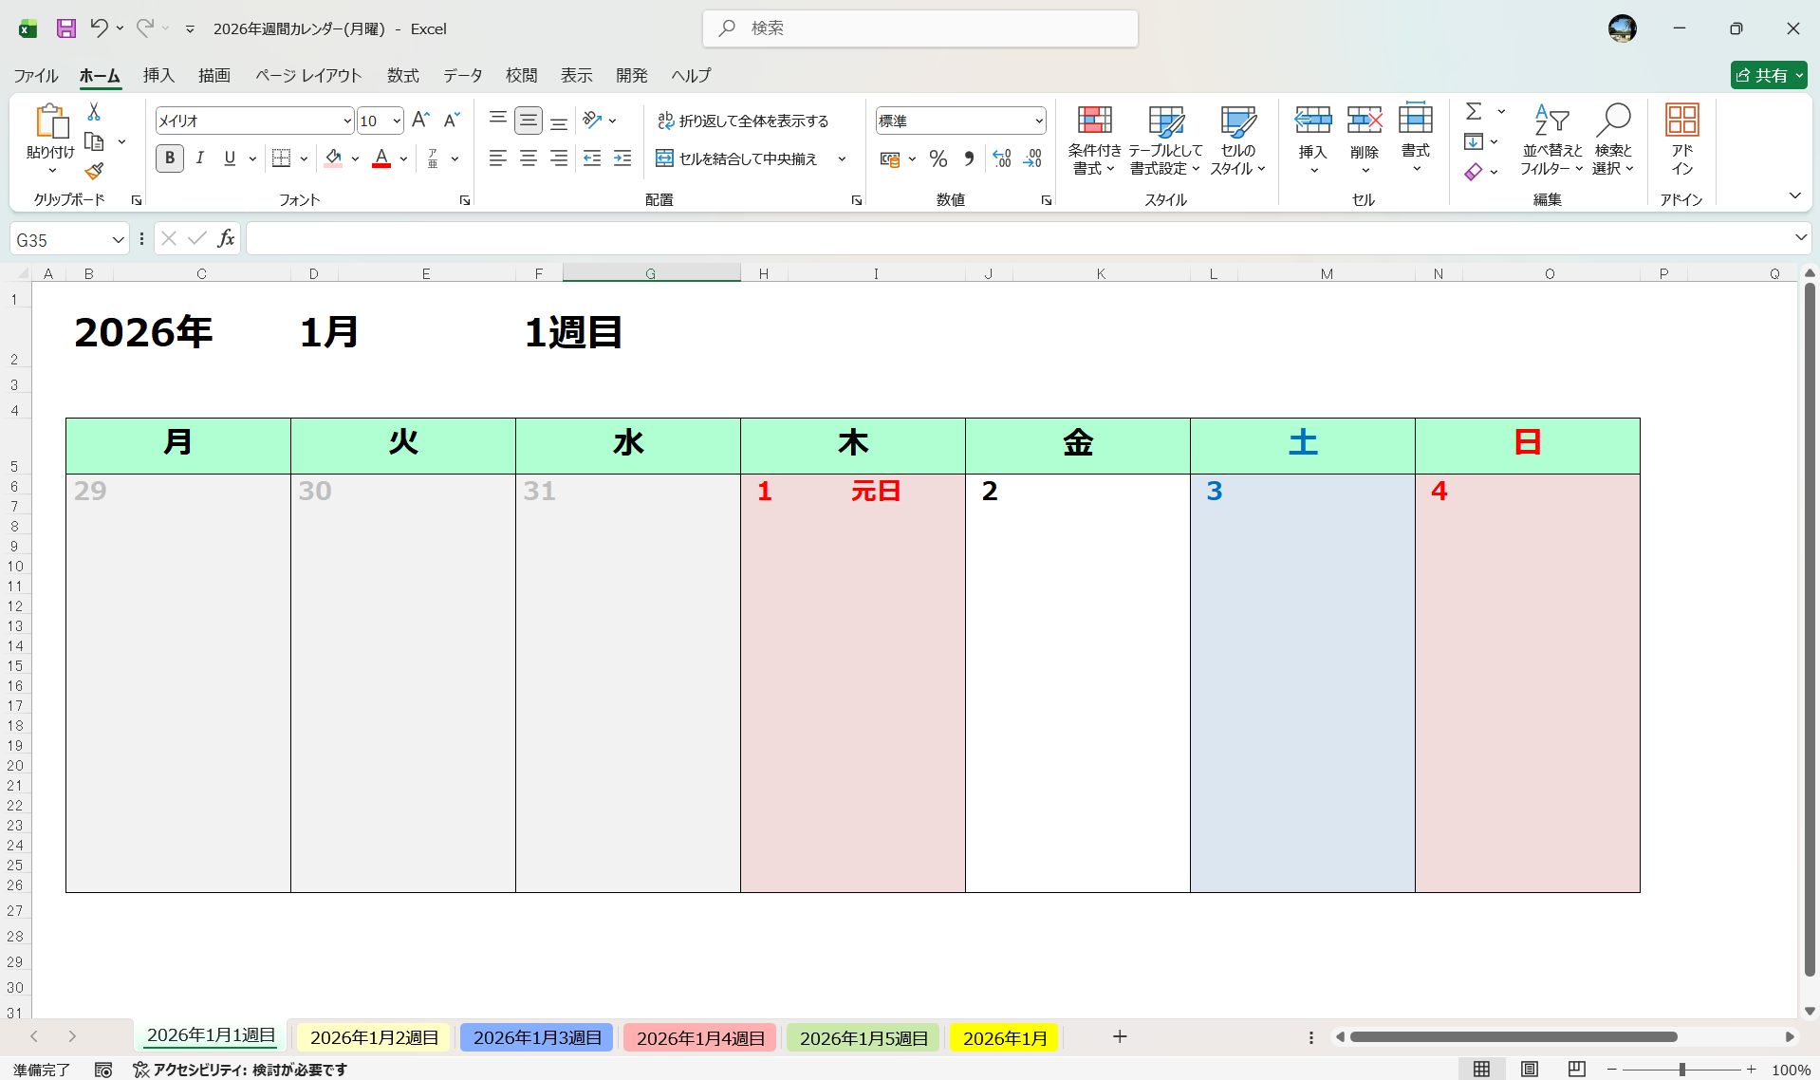Toggle wrap text (折り返して全体を表示する)

[743, 121]
